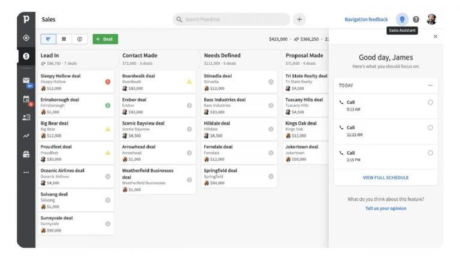Click the $423,000 pipeline total
Viewport: 460px width, 259px height.
click(278, 39)
